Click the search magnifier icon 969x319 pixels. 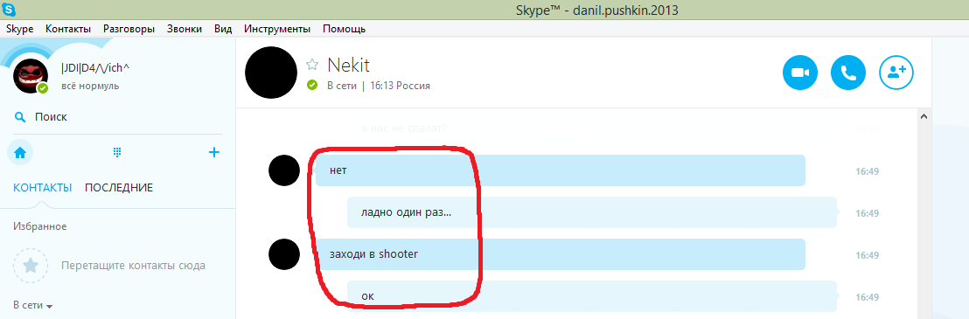click(x=20, y=117)
